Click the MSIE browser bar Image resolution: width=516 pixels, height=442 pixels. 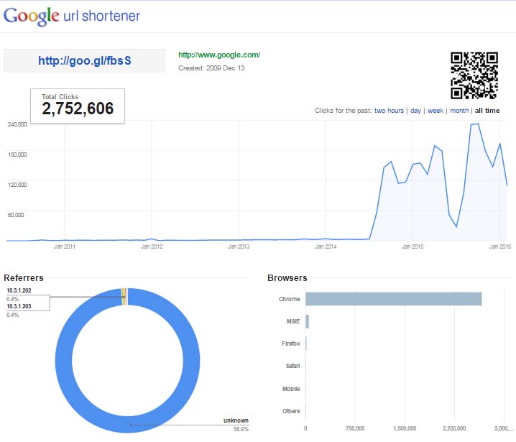click(x=307, y=321)
